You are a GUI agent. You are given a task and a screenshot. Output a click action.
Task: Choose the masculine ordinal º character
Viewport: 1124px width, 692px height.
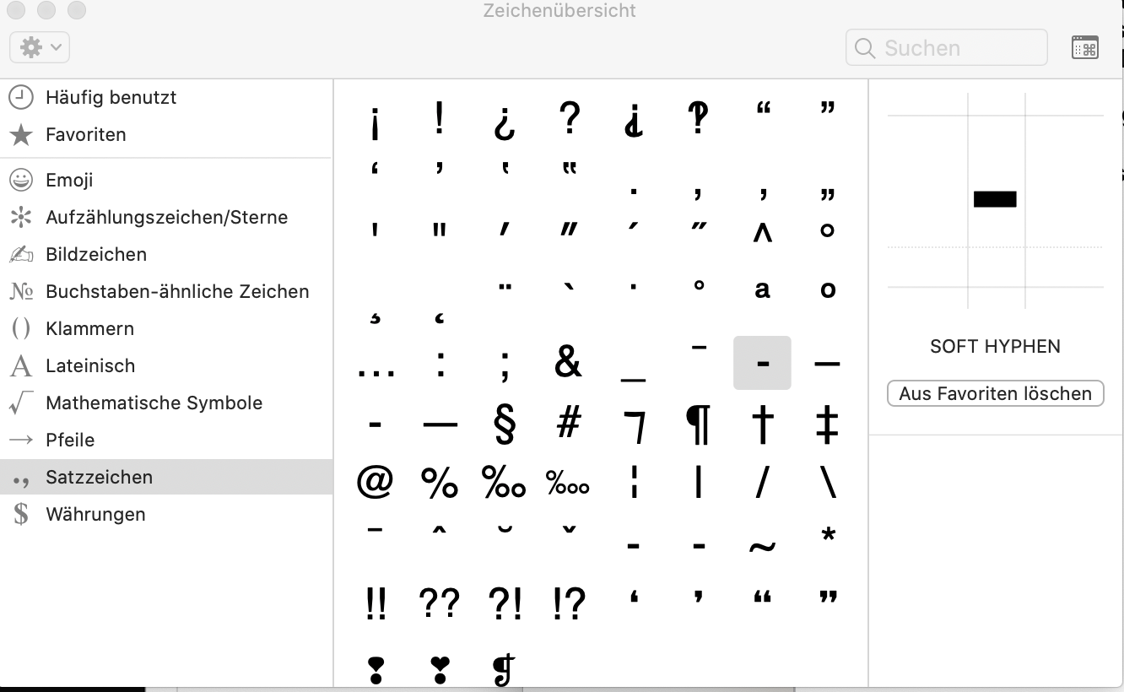[x=827, y=289]
